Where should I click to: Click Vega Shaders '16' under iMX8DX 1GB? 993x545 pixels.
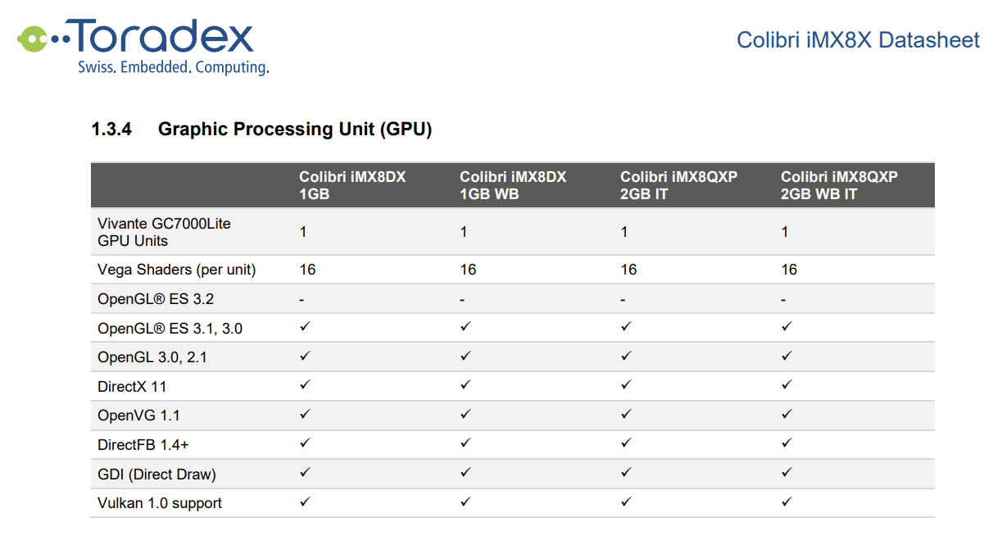[307, 270]
